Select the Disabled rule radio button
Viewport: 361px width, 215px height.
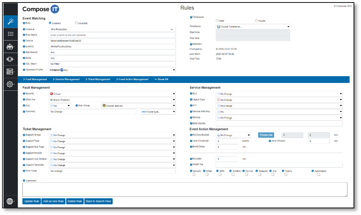point(76,23)
